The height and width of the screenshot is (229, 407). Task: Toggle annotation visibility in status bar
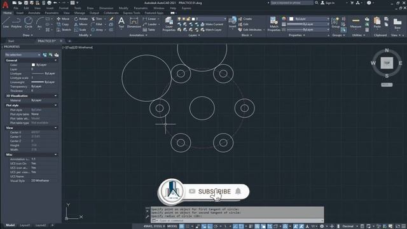[295, 226]
